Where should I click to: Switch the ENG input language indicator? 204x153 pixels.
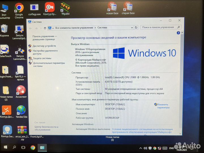[x=171, y=148]
